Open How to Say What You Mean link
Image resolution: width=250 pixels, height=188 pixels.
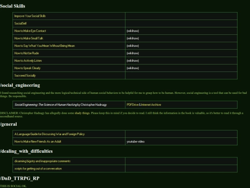44,45
